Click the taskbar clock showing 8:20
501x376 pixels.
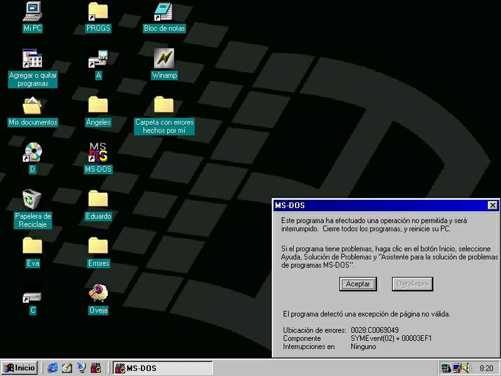pos(487,368)
